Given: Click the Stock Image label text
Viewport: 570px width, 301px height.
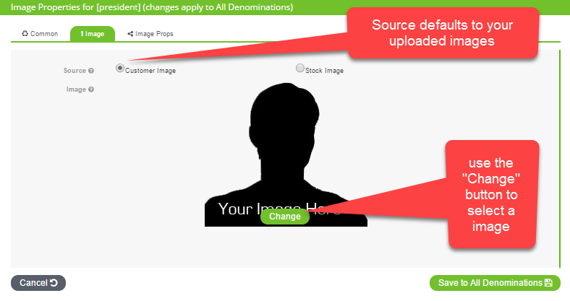Looking at the screenshot, I should [x=324, y=71].
